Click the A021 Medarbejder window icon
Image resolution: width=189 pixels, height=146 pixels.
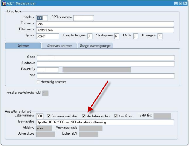pyautogui.click(x=3, y=3)
